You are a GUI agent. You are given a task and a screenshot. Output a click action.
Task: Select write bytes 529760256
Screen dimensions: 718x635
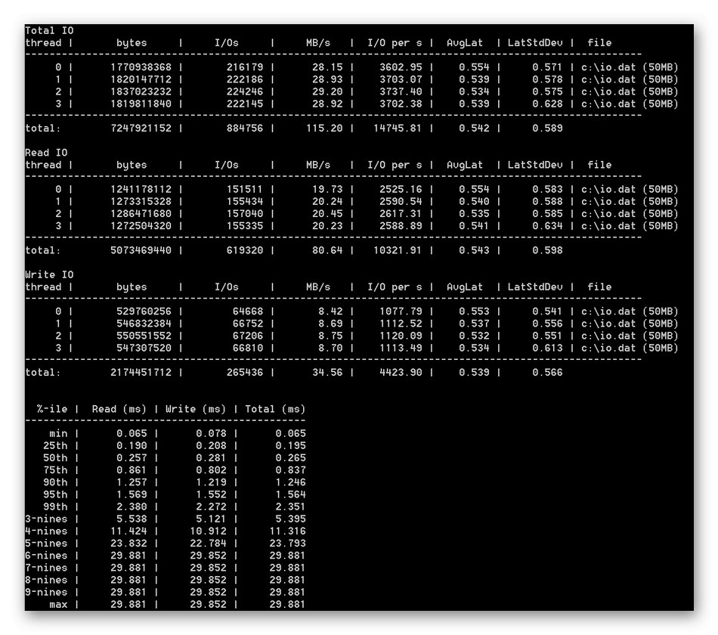tap(144, 311)
